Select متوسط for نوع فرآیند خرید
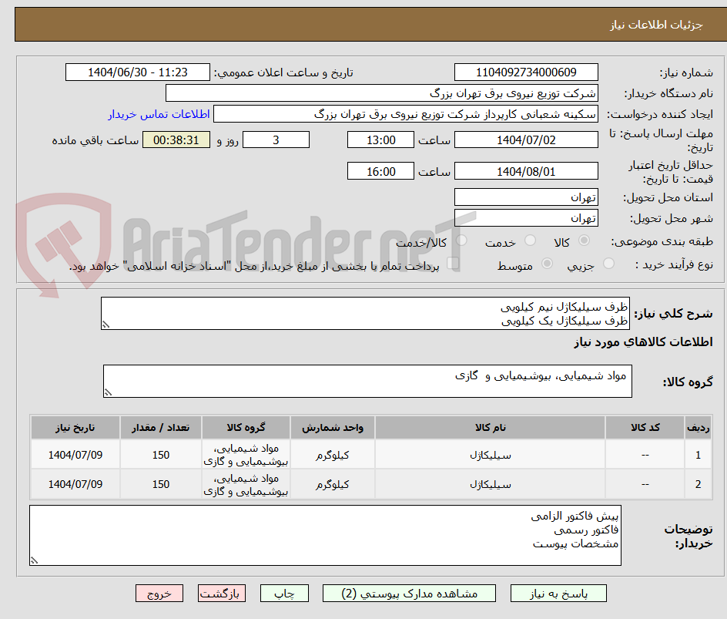Viewport: 727px width, 619px height. 548,264
